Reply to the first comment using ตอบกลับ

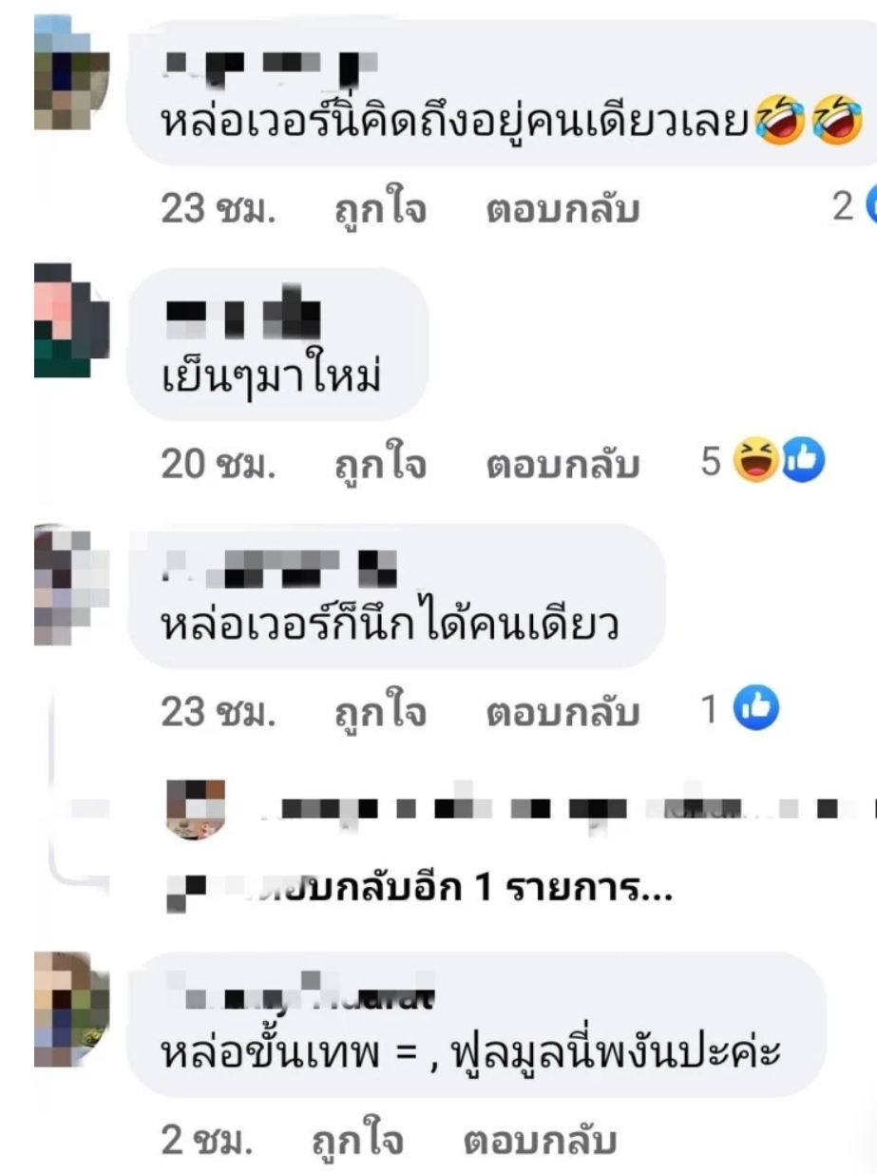coord(562,209)
